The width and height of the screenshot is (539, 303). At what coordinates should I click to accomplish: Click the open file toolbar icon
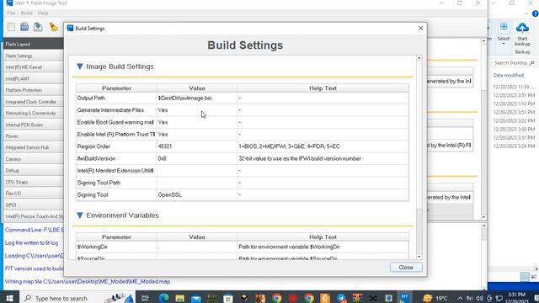[x=24, y=27]
